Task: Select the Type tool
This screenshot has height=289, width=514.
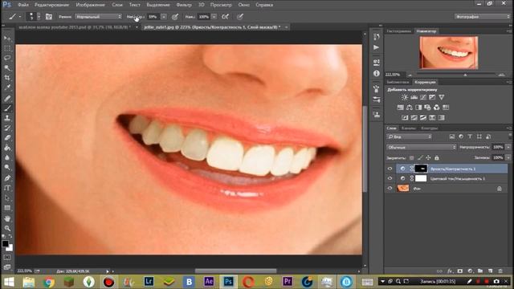Action: coord(7,188)
